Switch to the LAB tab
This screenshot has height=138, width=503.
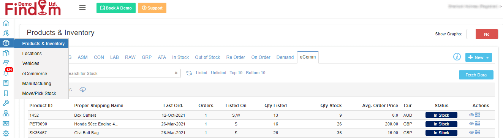114,57
